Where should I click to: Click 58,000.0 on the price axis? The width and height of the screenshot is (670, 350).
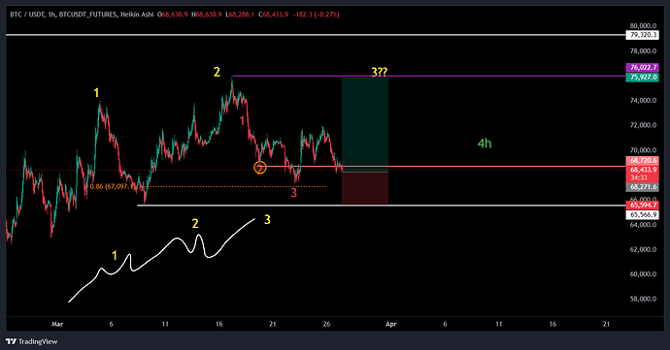(643, 299)
